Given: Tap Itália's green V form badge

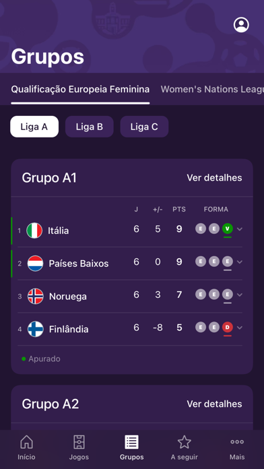Looking at the screenshot, I should coord(228,229).
